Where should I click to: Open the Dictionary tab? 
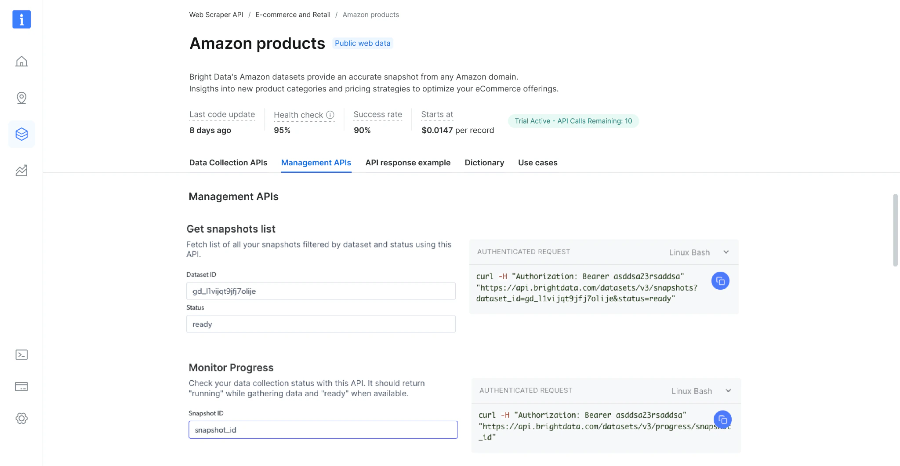484,163
